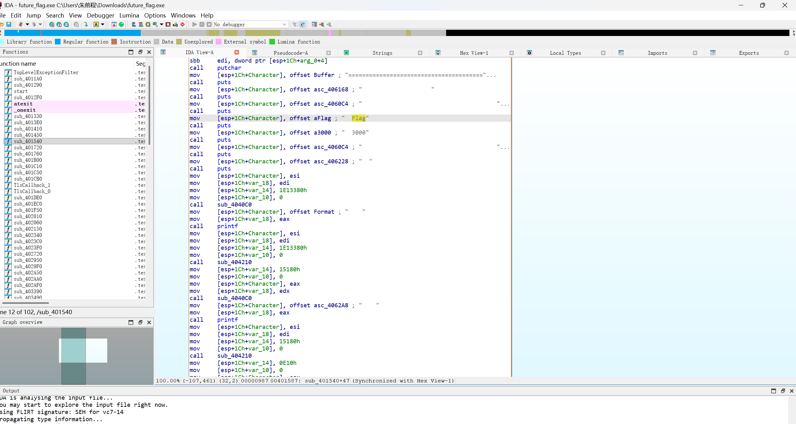
Task: Click the debugger play button
Action: click(194, 24)
